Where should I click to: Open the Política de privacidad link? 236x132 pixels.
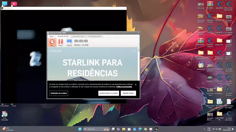pyautogui.click(x=124, y=87)
